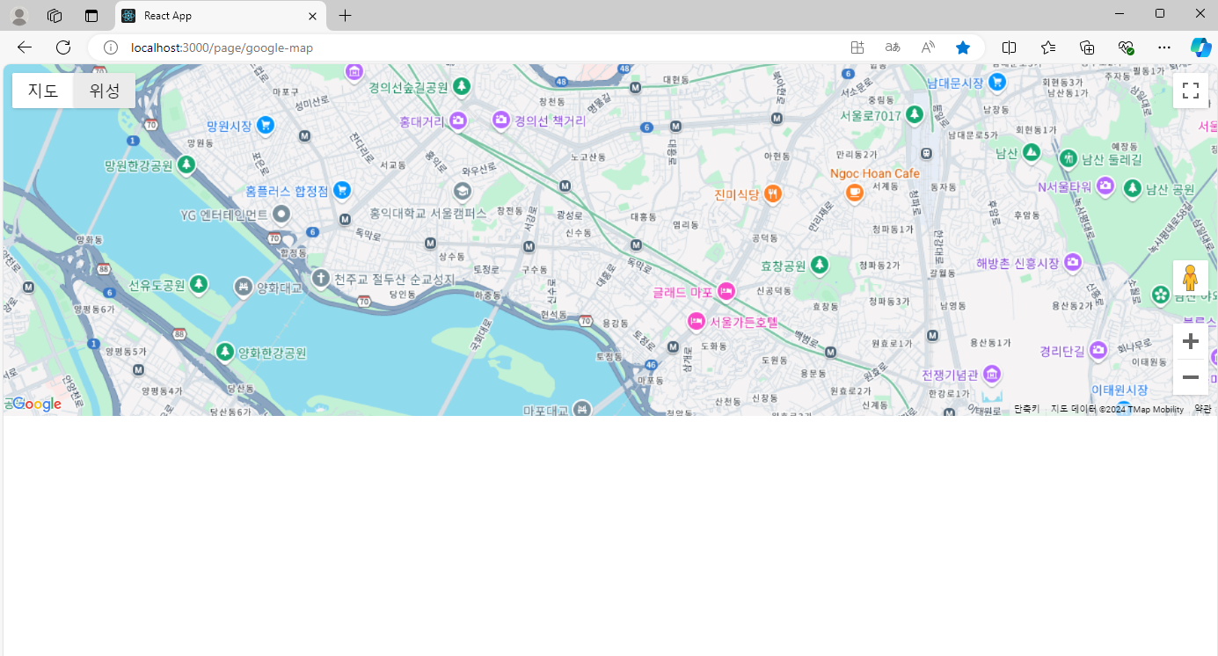
Task: Click the 홈플러스 합정점 shopping marker
Action: tap(342, 190)
